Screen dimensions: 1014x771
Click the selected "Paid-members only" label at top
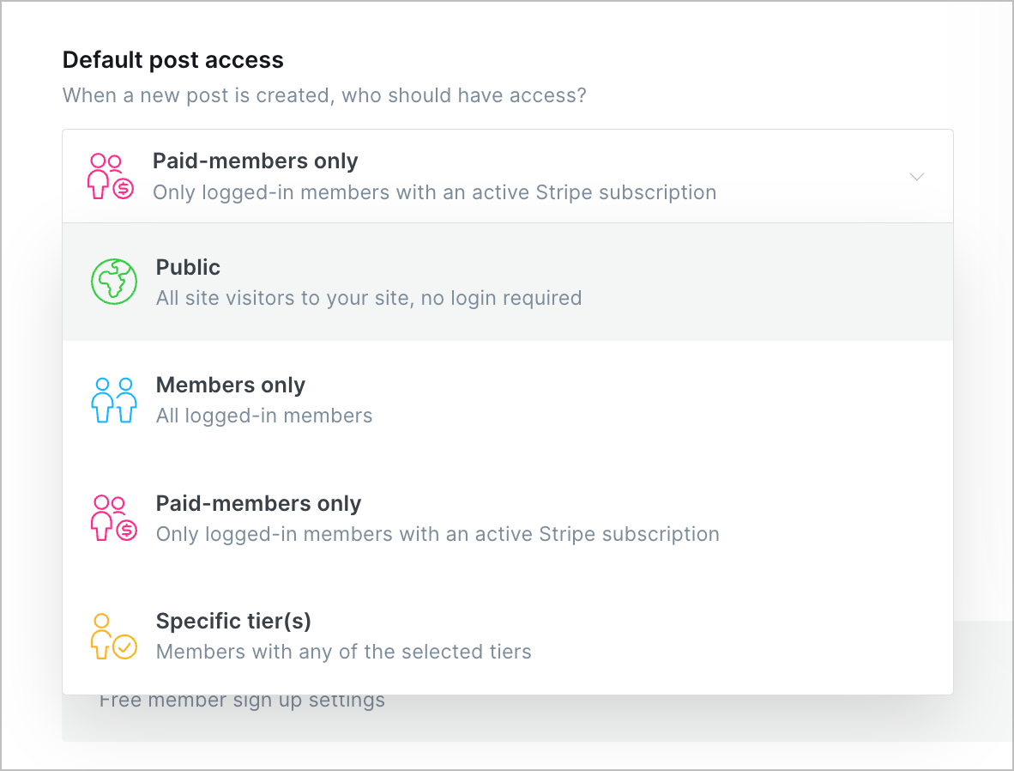click(255, 161)
